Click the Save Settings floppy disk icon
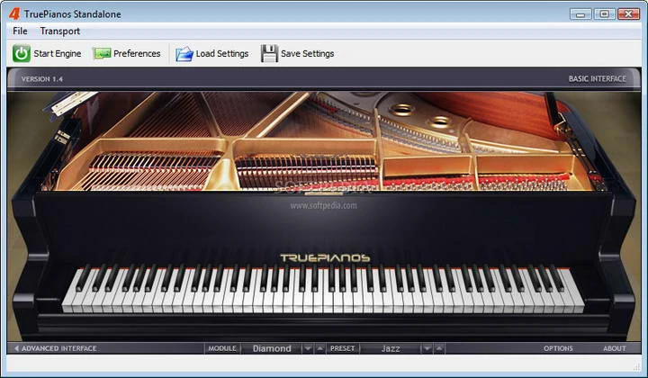 (269, 54)
